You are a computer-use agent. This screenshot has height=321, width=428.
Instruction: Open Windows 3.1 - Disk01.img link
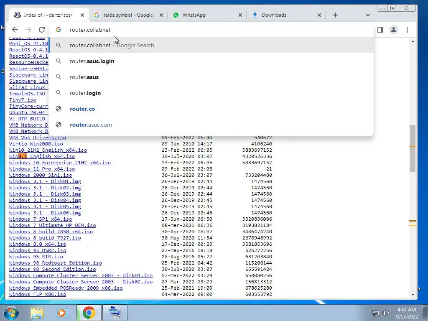[45, 181]
